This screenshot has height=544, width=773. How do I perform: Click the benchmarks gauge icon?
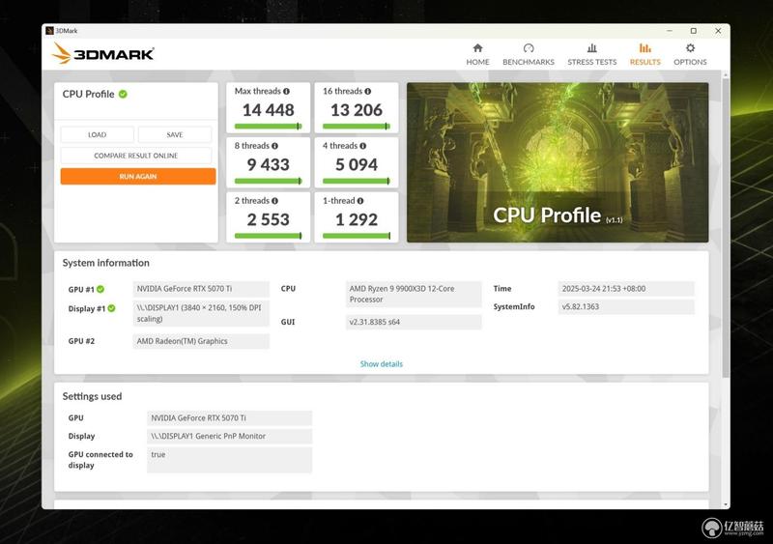[529, 48]
